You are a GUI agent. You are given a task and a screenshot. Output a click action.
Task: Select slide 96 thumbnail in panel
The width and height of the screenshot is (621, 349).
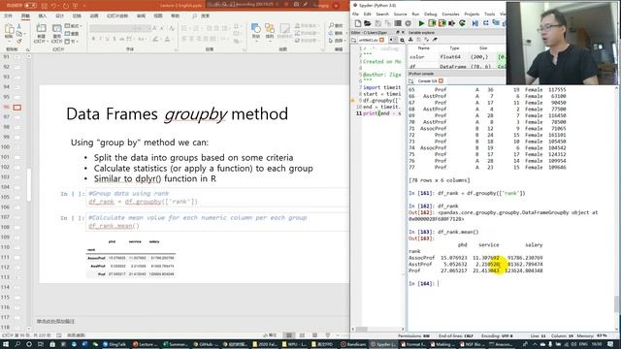coord(17,108)
